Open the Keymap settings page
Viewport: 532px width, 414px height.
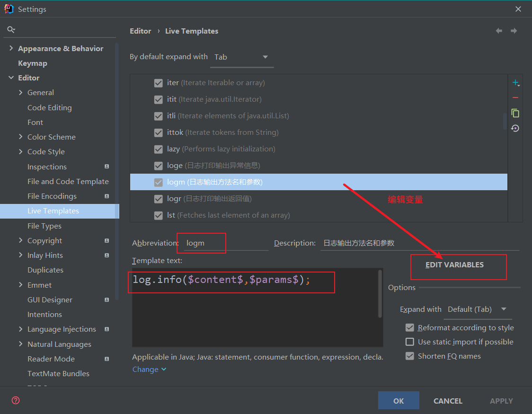coord(33,63)
